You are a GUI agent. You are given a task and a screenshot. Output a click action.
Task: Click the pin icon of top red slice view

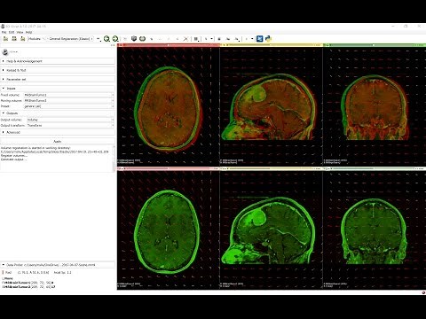tap(119, 45)
